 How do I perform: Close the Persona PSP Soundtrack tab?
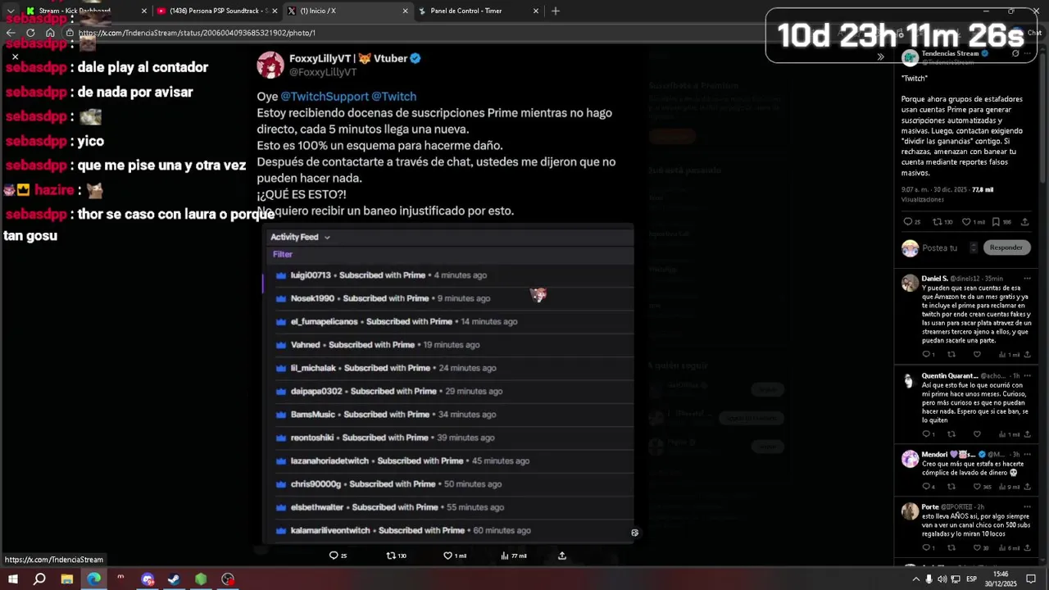tap(275, 11)
